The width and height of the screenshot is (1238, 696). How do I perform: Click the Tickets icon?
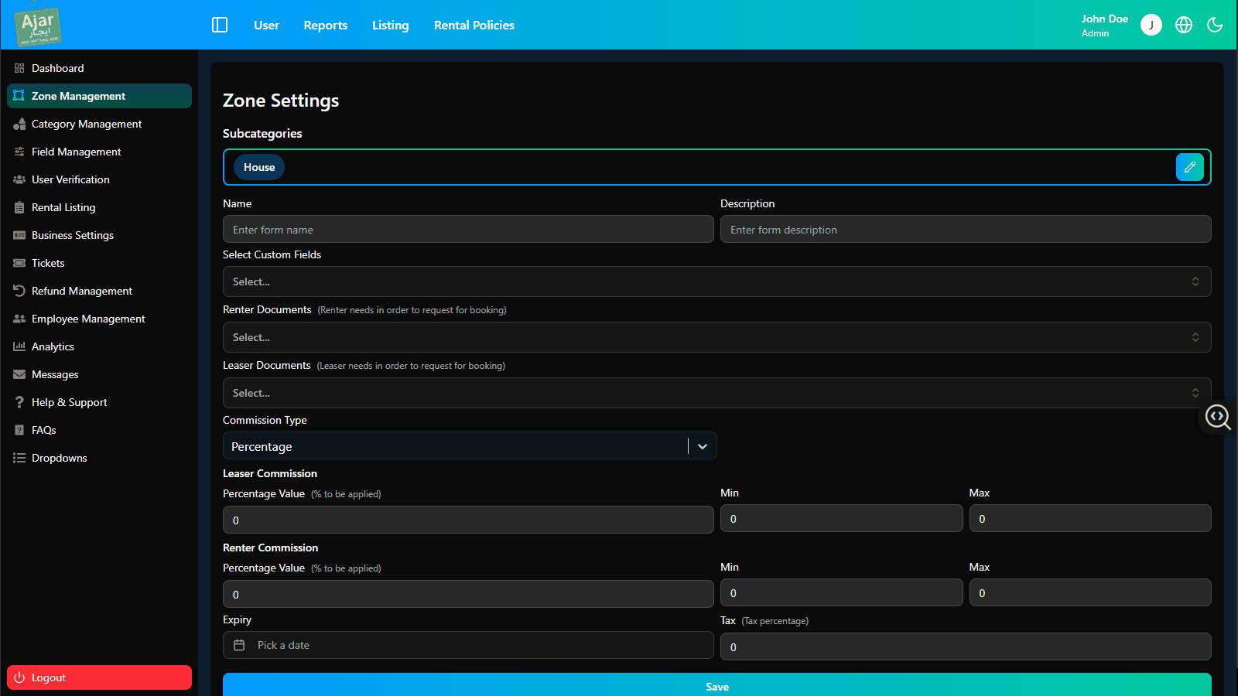19,263
